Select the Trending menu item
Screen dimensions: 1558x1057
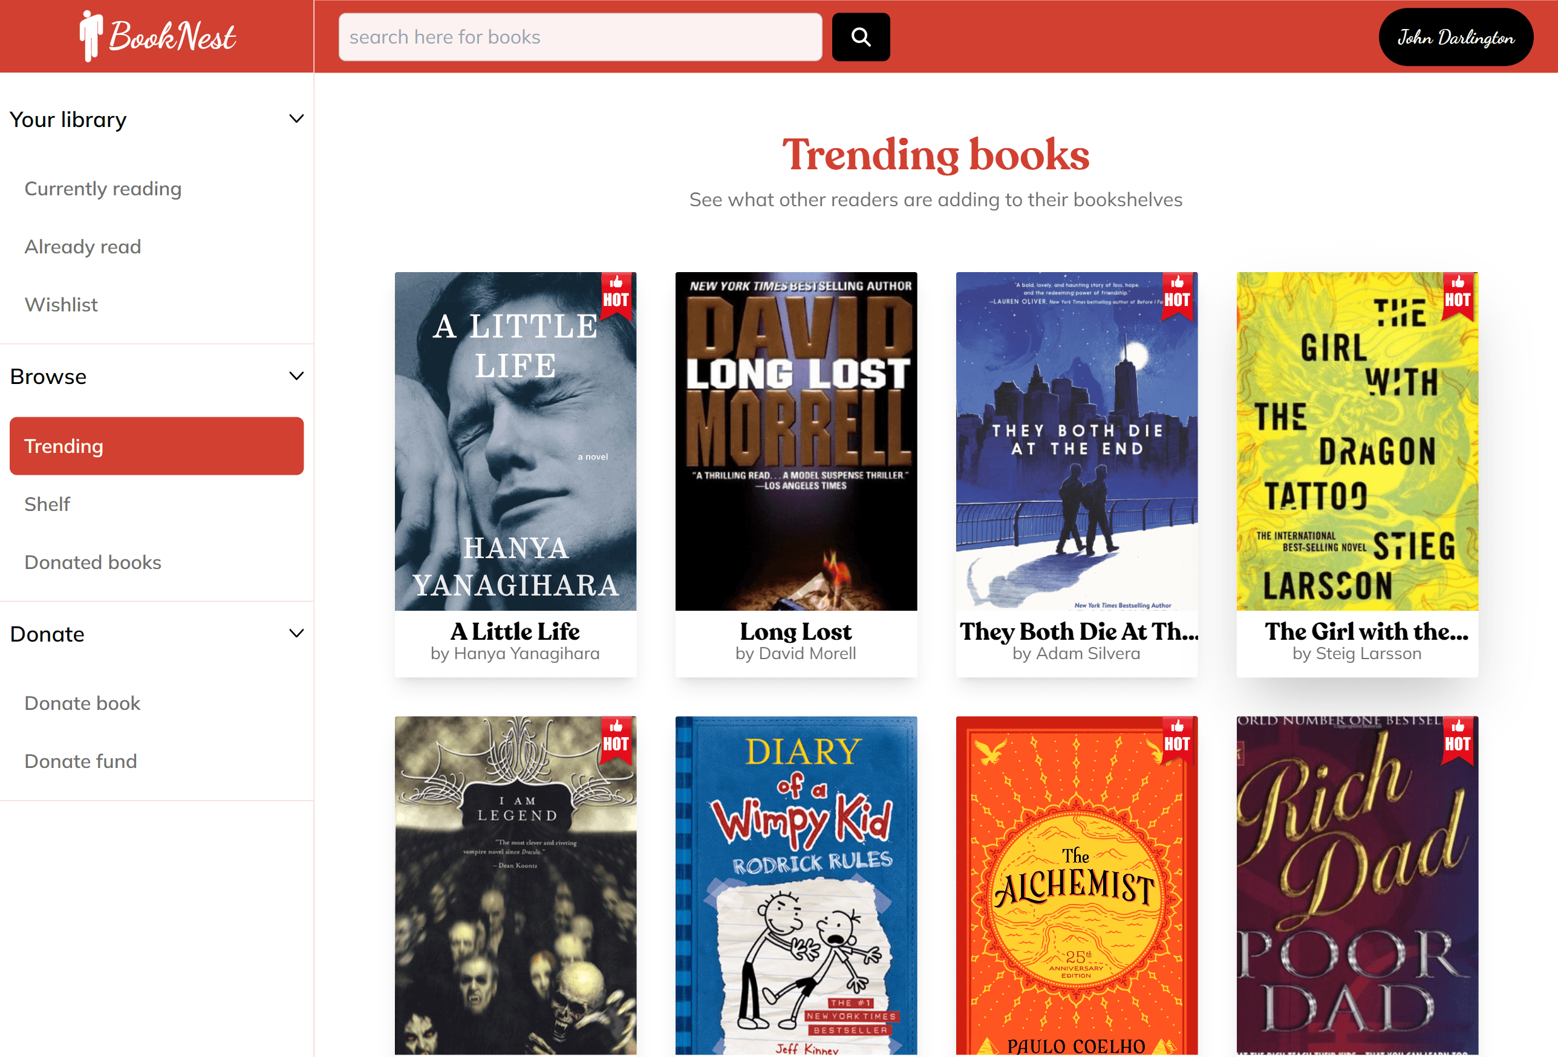(x=156, y=446)
